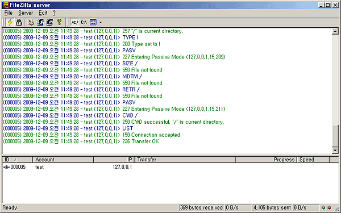341x213 pixels.
Task: Click the log scrollbar down arrow
Action: (x=335, y=150)
